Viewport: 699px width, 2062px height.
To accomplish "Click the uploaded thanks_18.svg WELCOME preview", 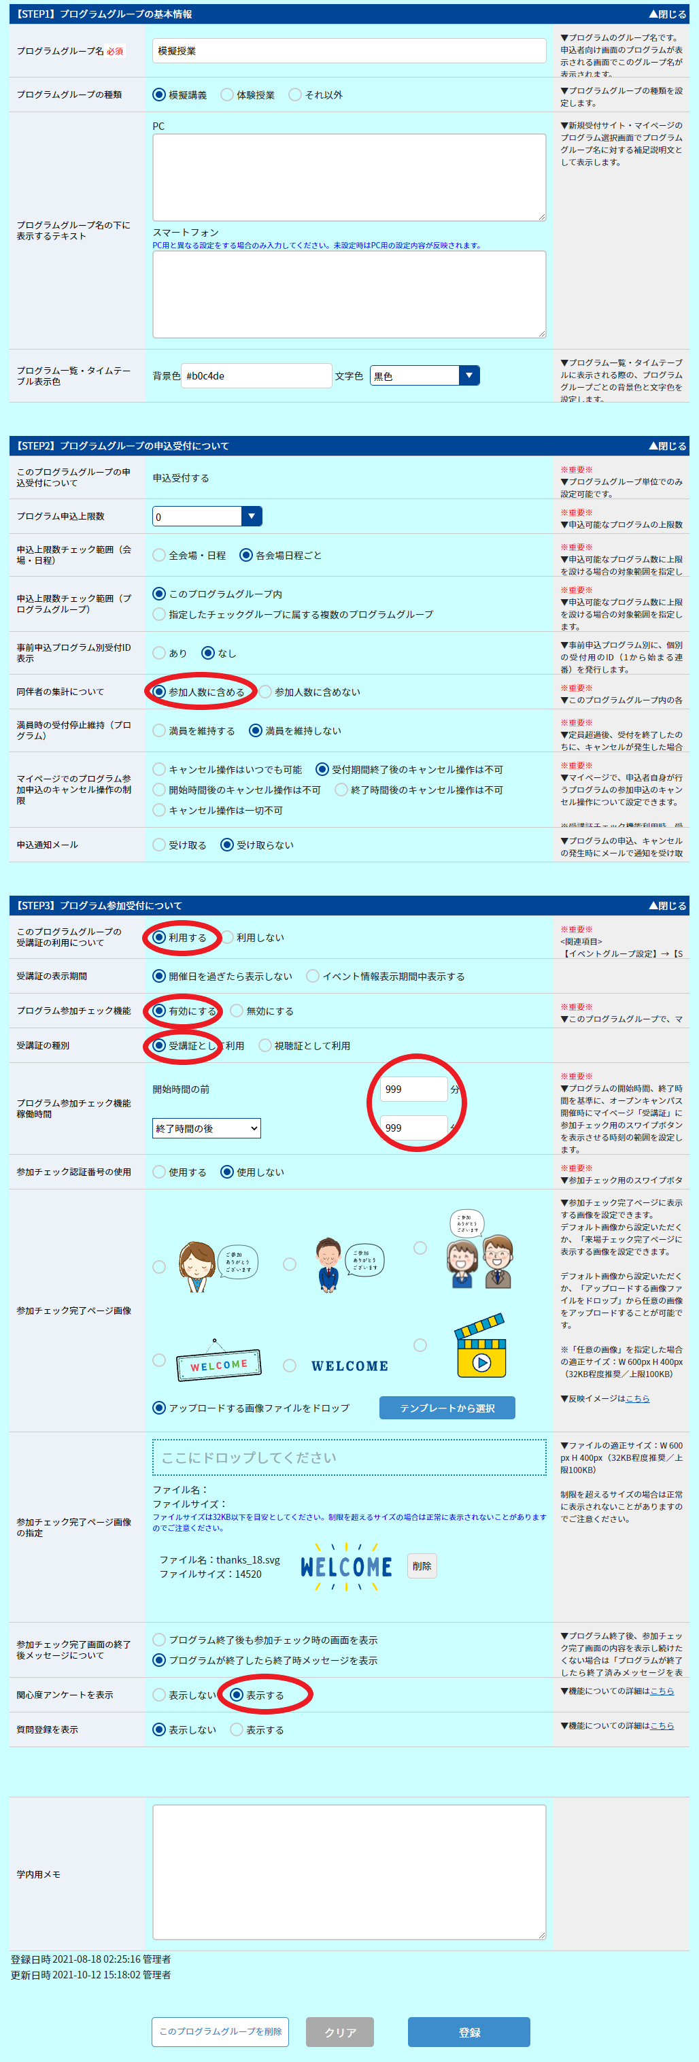I will point(347,1566).
